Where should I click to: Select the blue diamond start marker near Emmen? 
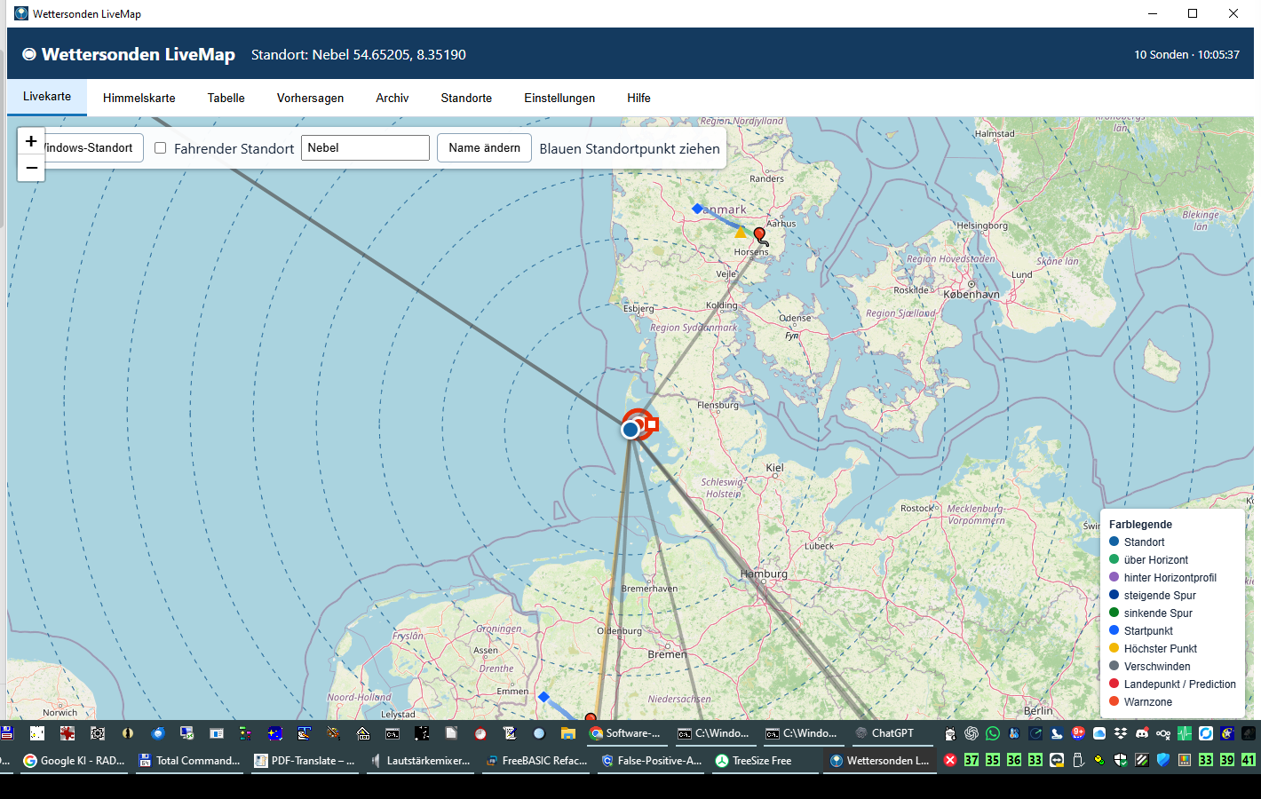pos(543,697)
